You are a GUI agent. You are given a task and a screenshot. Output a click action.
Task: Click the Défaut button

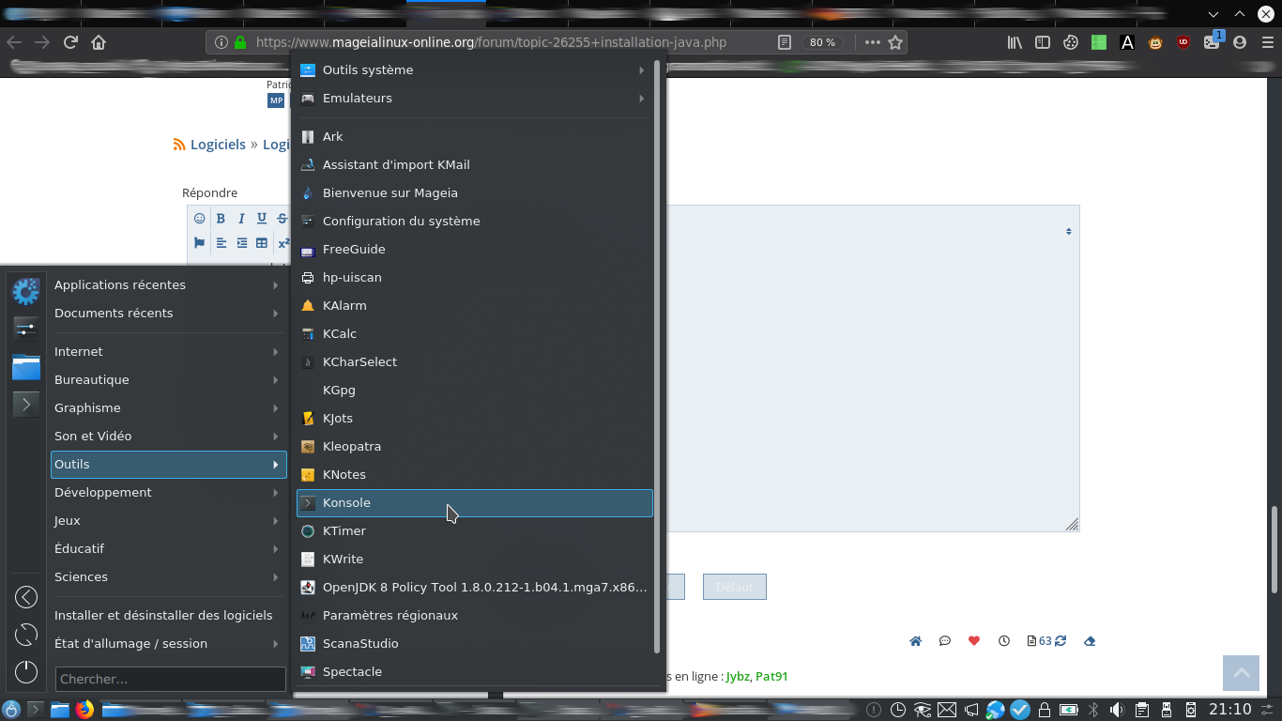pyautogui.click(x=734, y=587)
